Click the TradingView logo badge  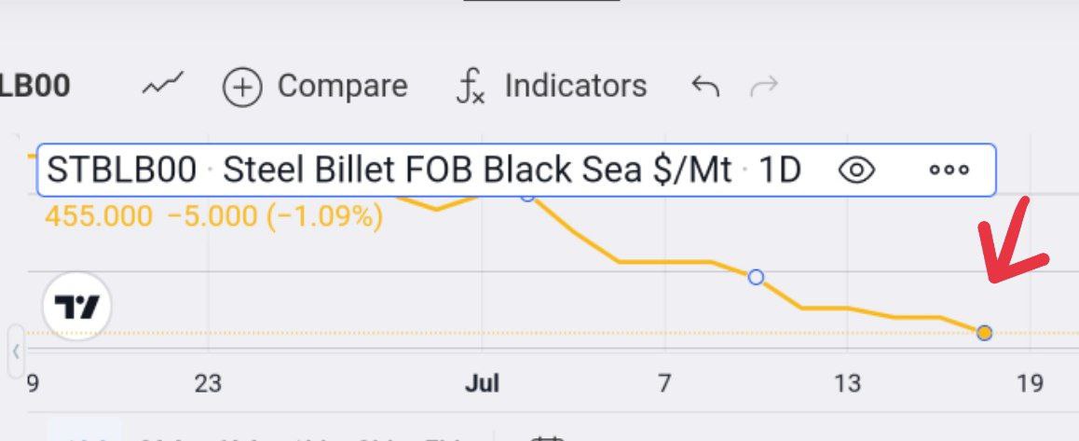point(76,307)
